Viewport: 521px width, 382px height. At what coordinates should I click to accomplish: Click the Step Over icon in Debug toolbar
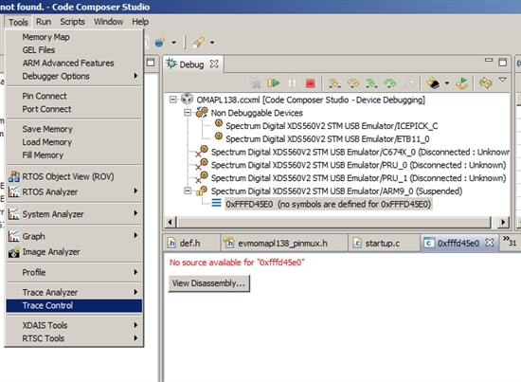353,82
